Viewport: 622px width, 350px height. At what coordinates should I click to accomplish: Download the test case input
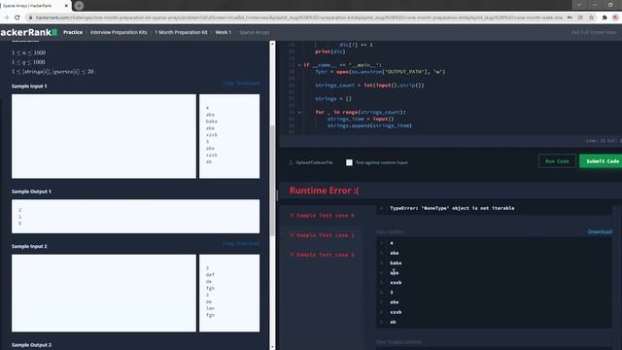(x=600, y=231)
